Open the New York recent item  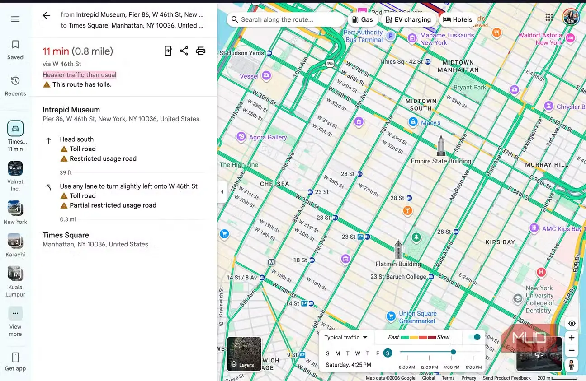click(15, 212)
